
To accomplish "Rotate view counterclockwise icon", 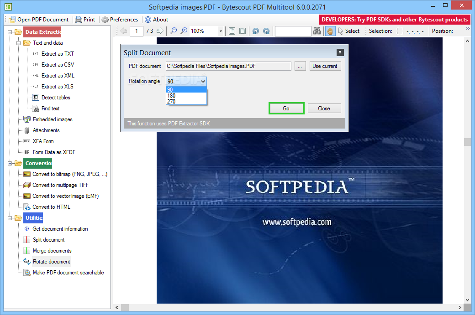I will click(256, 31).
